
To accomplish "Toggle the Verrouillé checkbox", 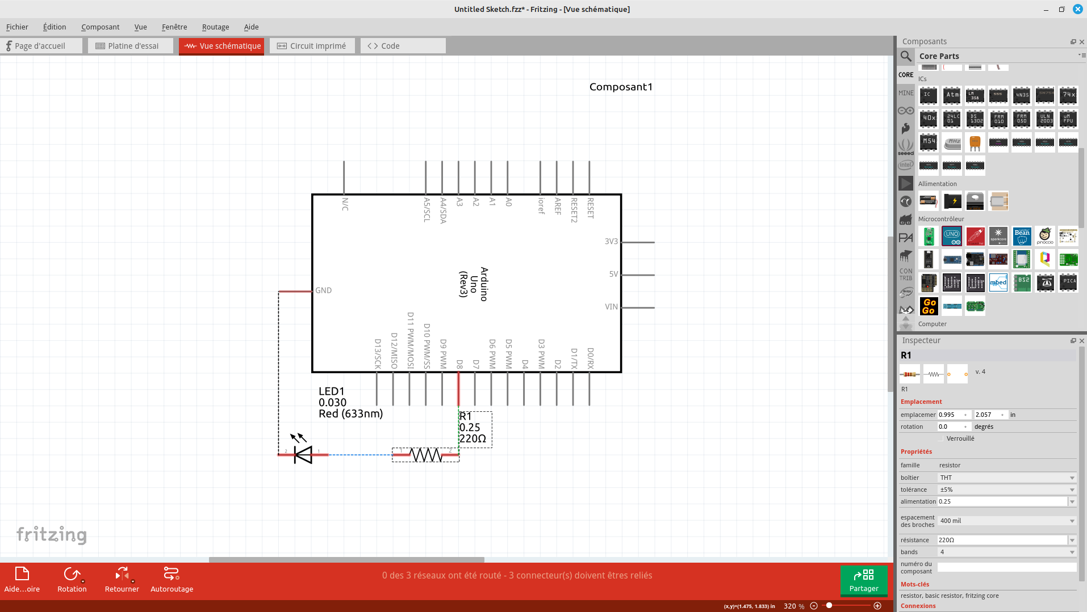I will click(x=941, y=438).
